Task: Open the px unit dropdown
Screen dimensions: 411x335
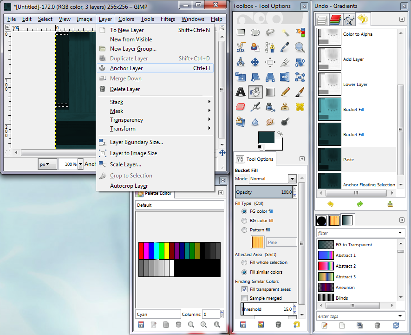Action: [x=47, y=164]
